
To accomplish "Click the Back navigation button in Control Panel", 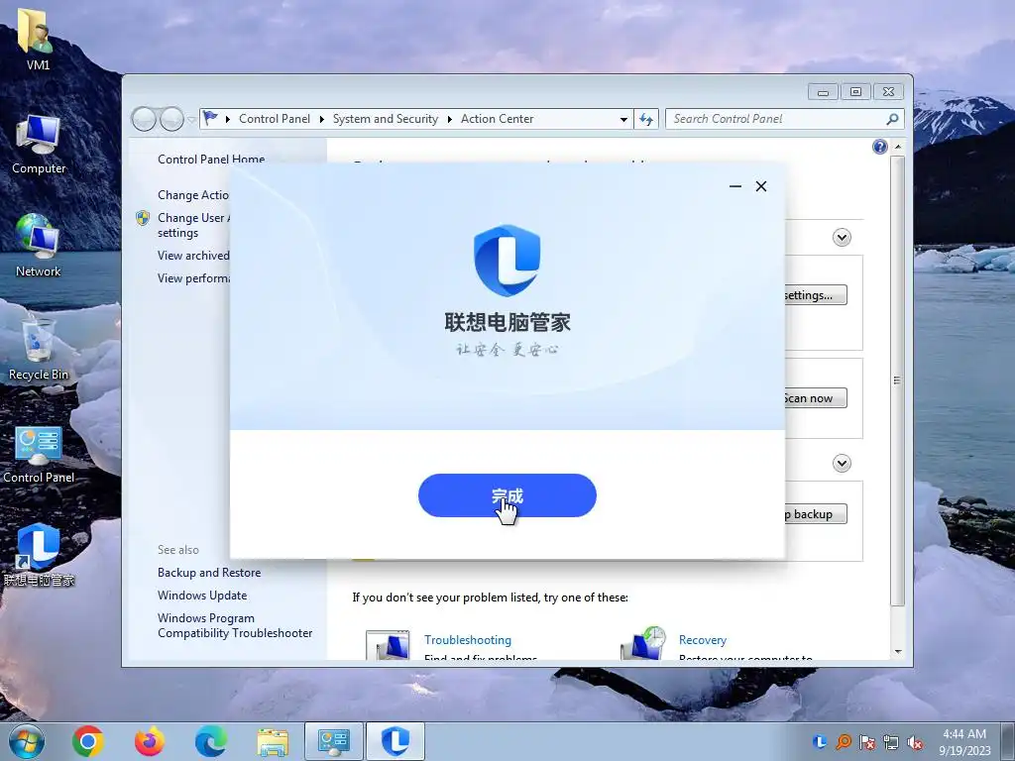I will pos(144,119).
